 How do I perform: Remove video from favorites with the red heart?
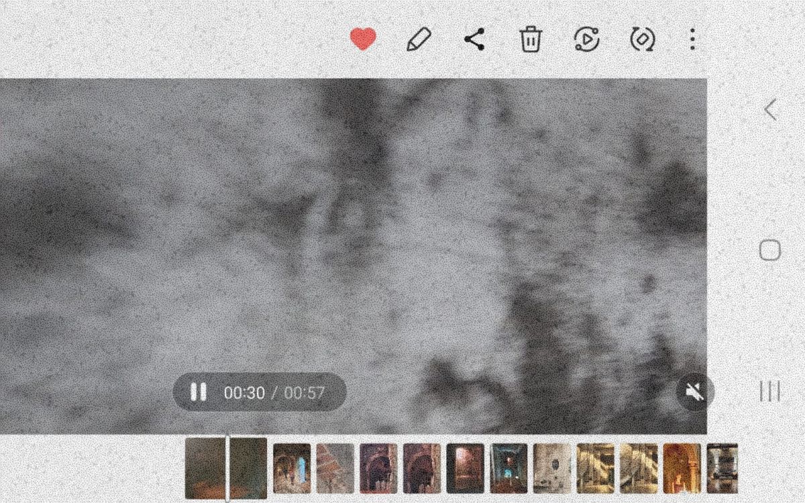tap(363, 40)
